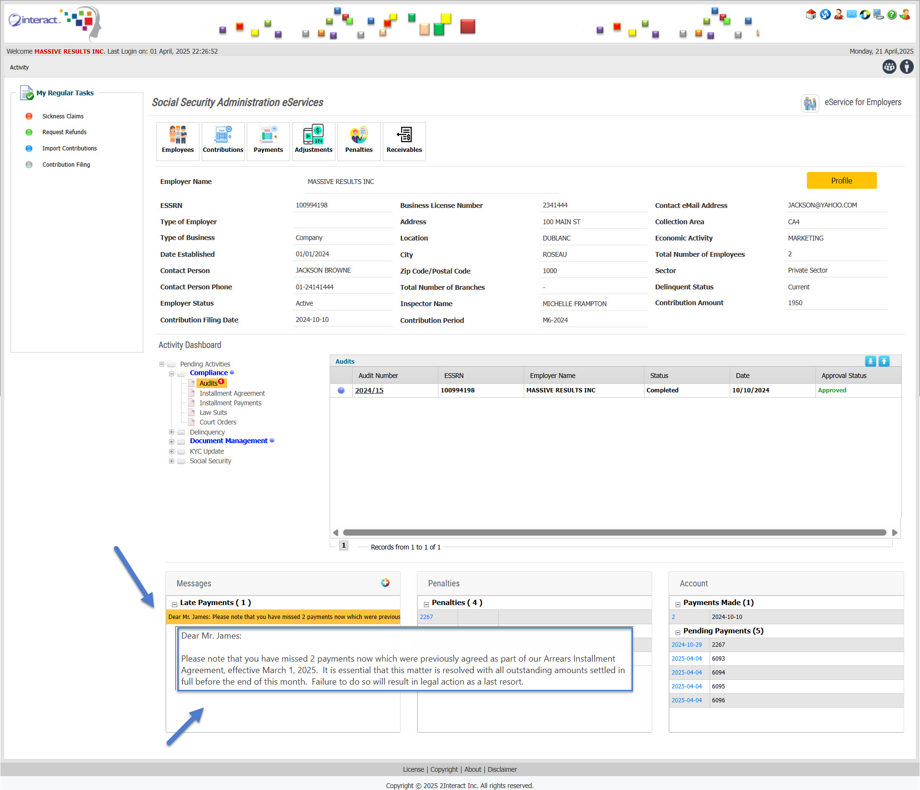Open Import Contributions task
The height and width of the screenshot is (790, 920).
[69, 149]
